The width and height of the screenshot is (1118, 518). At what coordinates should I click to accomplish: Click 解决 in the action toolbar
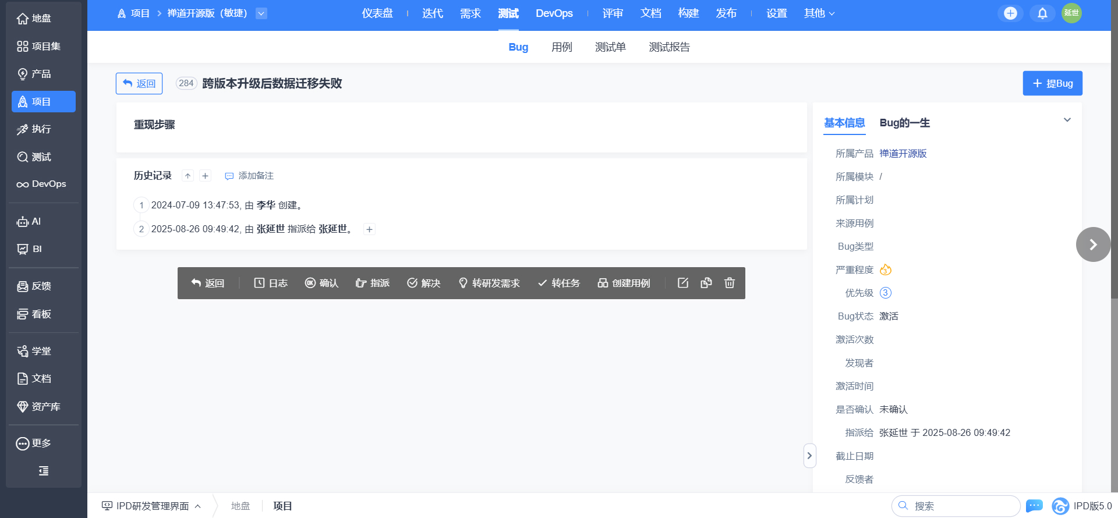point(423,283)
